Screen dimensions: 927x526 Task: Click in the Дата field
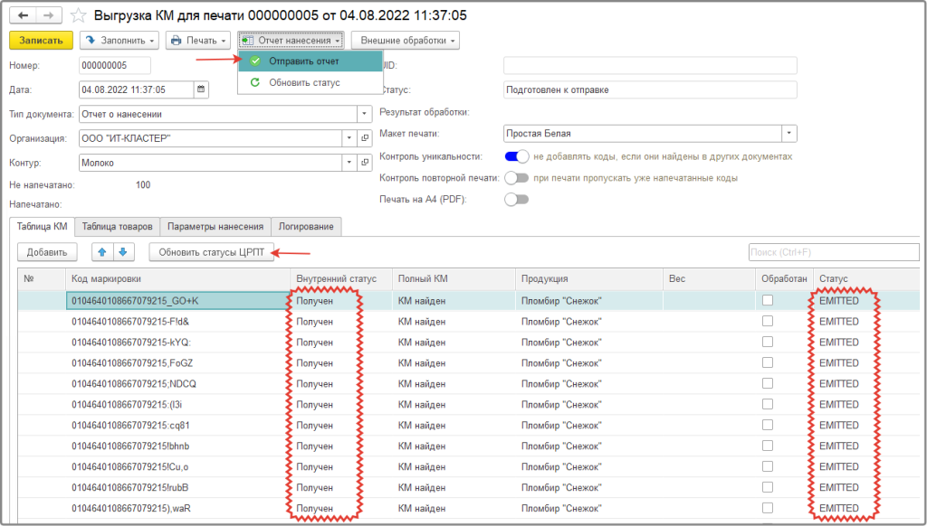tap(136, 89)
